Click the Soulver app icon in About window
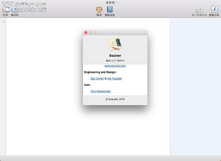 click(115, 44)
